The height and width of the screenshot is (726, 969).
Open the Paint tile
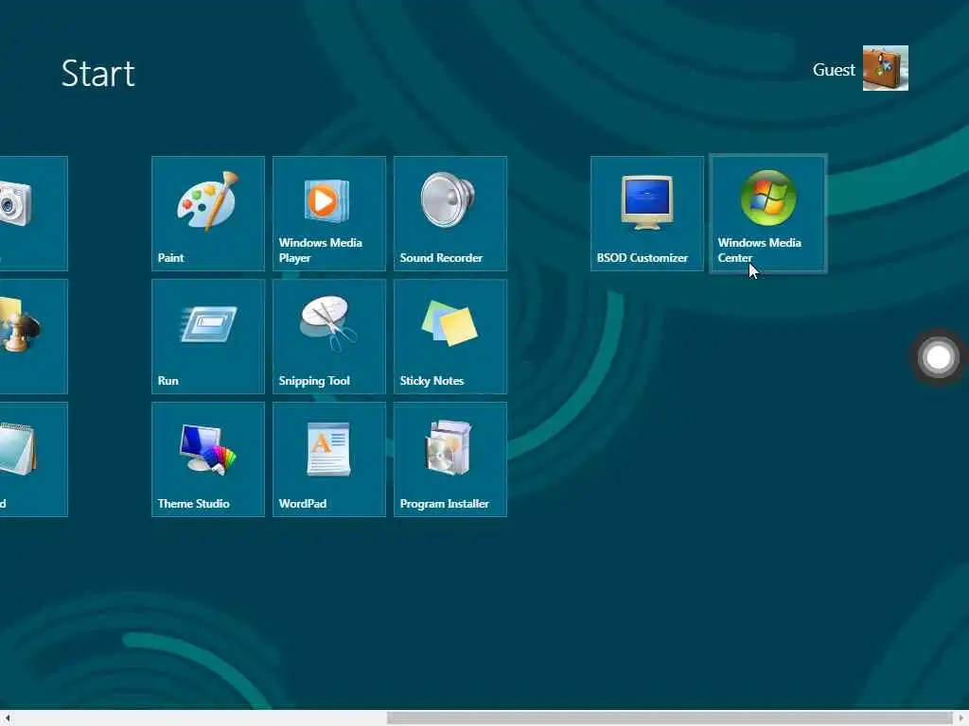click(207, 214)
